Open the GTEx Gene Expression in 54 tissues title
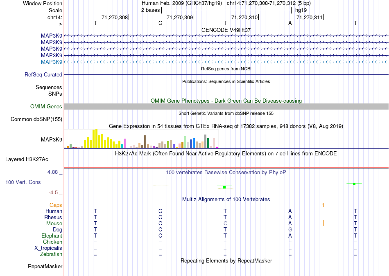Screen dimensions: 389x276 pos(226,126)
